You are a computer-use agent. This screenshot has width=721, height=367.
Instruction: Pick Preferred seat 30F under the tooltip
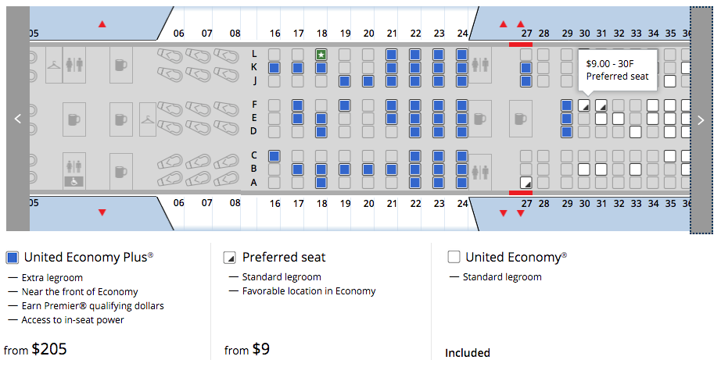584,105
